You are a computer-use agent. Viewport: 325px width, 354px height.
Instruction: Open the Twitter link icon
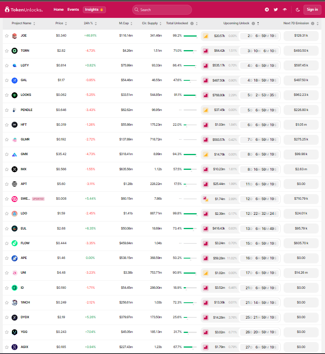[276, 10]
